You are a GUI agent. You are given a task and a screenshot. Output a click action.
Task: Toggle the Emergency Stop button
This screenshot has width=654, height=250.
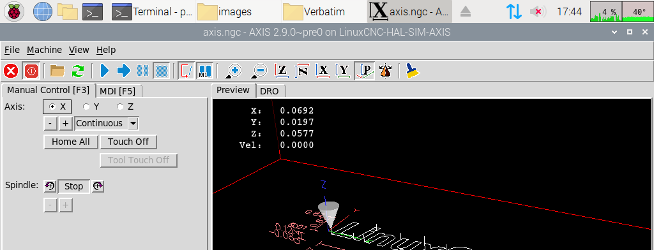[x=10, y=71]
